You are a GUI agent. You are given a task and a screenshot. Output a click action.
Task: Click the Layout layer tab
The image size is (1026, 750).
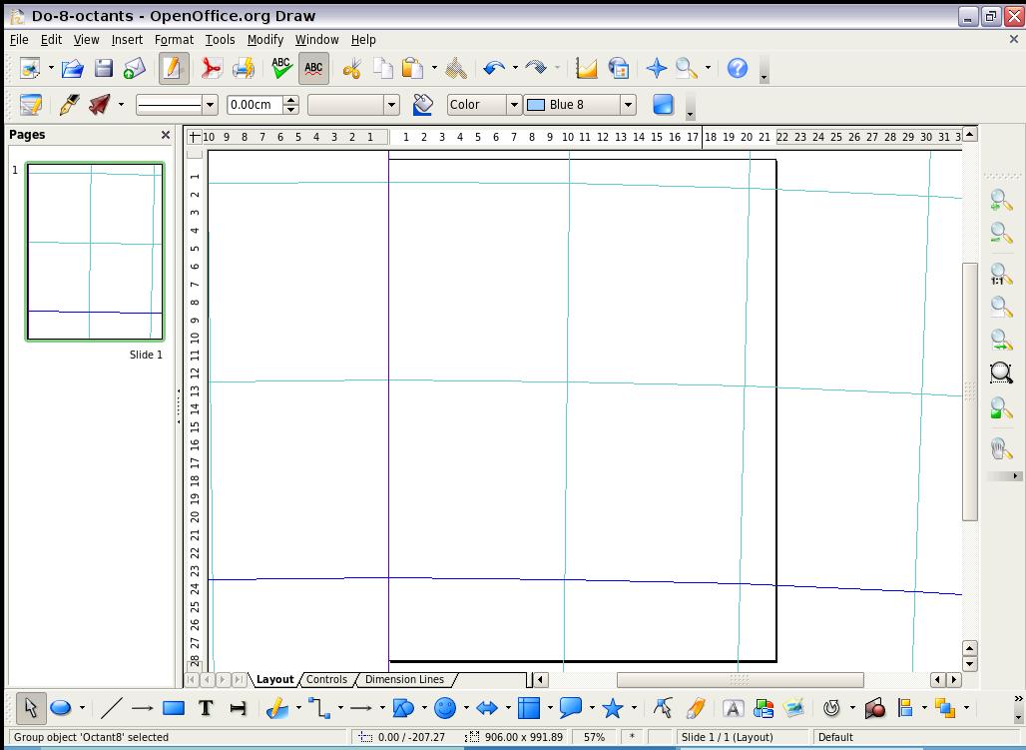click(274, 679)
